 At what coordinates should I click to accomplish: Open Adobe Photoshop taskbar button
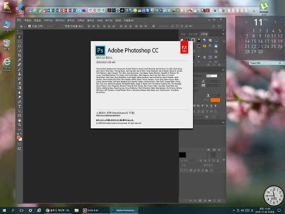pyautogui.click(x=124, y=210)
